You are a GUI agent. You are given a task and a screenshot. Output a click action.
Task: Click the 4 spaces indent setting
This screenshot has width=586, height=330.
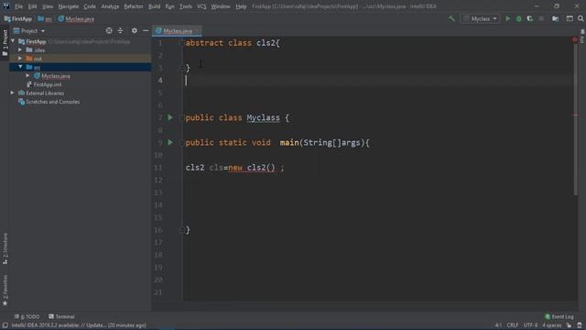pos(551,325)
